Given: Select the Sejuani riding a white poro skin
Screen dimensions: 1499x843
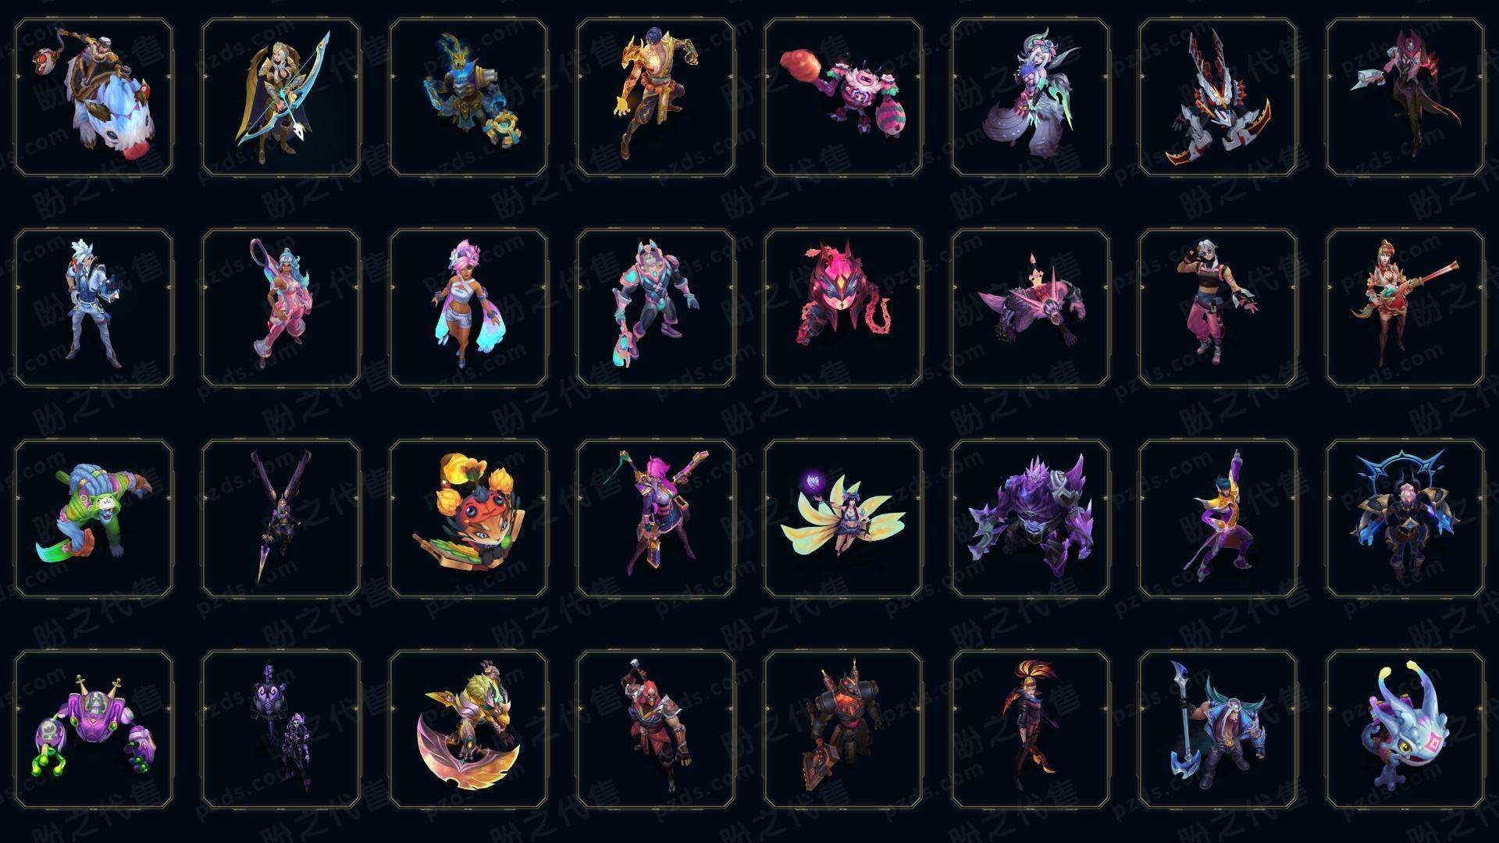Looking at the screenshot, I should tap(94, 98).
